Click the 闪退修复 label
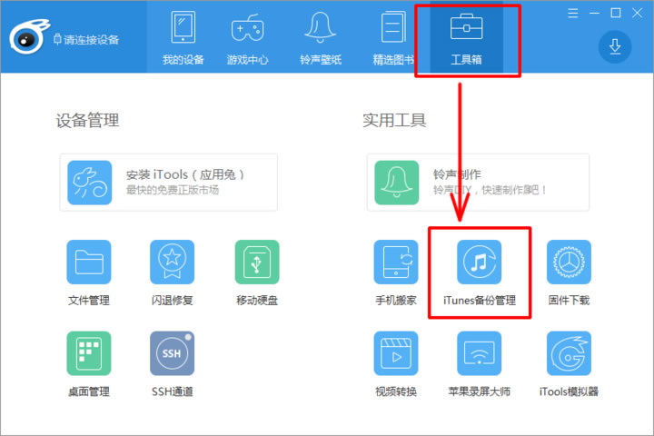 [173, 301]
